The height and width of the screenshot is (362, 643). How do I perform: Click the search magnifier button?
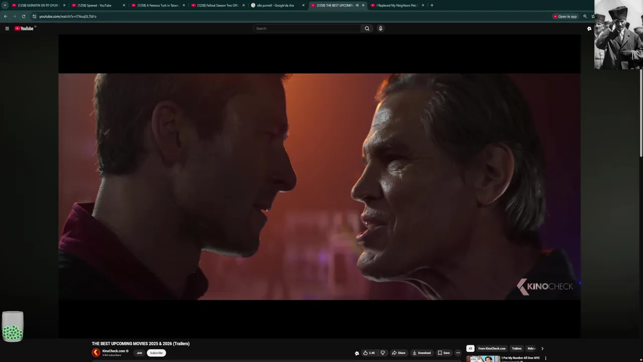coord(367,29)
